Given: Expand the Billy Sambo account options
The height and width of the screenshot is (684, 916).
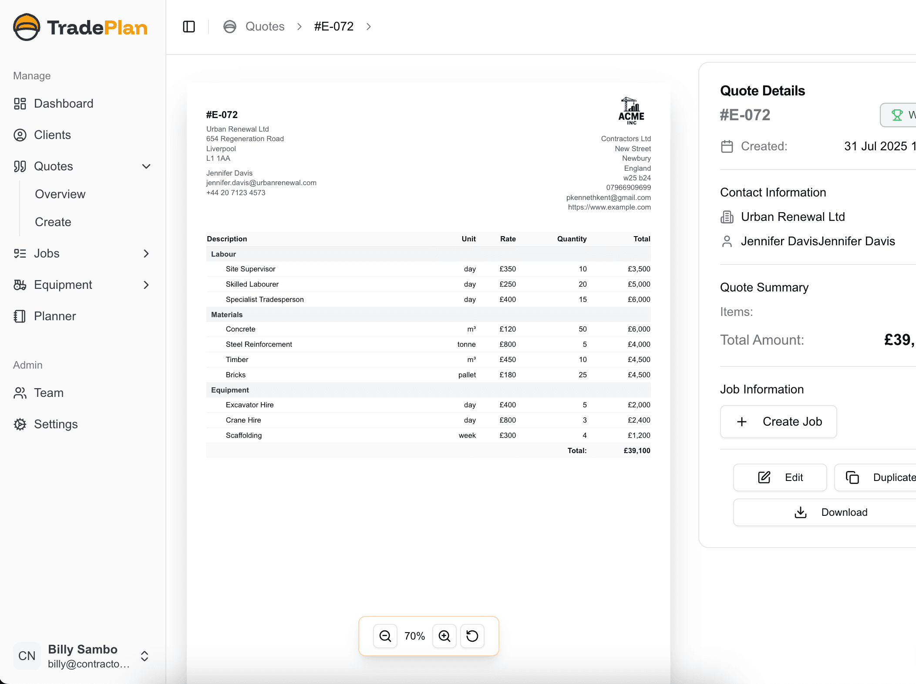Looking at the screenshot, I should pyautogui.click(x=145, y=657).
